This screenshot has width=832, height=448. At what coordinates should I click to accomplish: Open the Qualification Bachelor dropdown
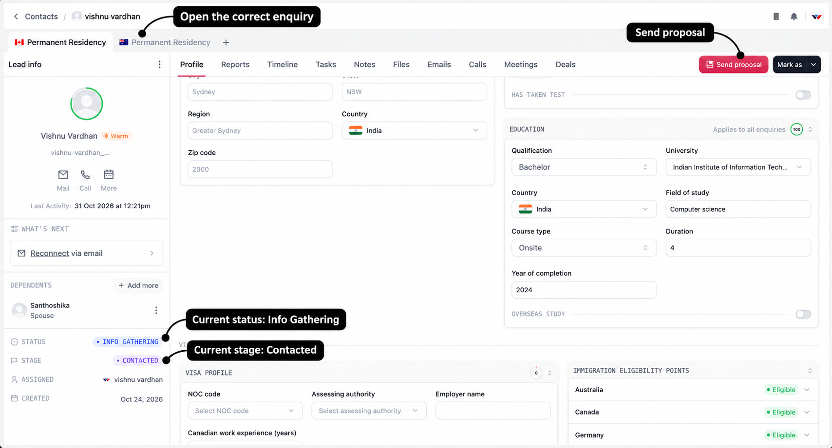(584, 167)
